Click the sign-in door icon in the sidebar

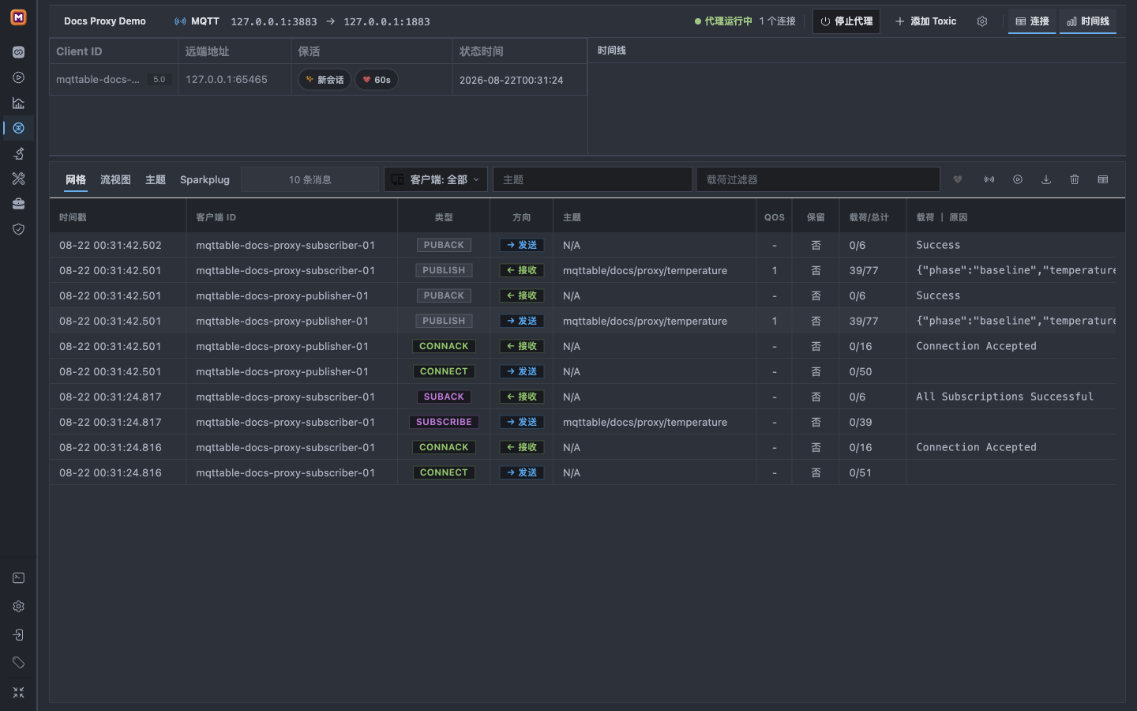pos(18,635)
